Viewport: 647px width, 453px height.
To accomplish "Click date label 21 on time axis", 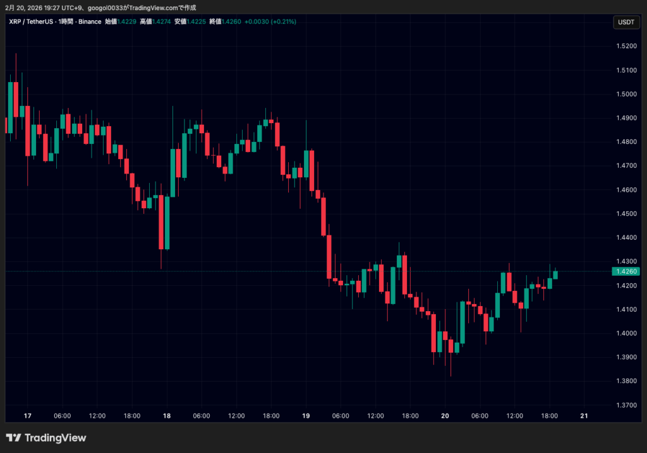I will [x=583, y=416].
